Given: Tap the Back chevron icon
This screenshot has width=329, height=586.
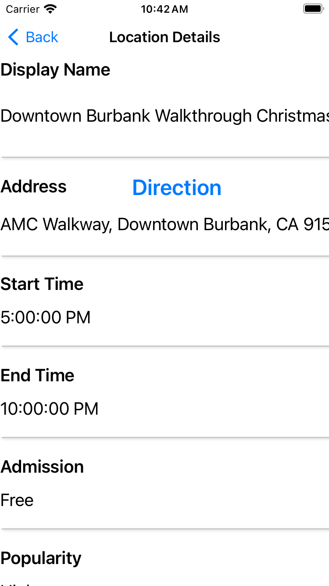Looking at the screenshot, I should (13, 37).
